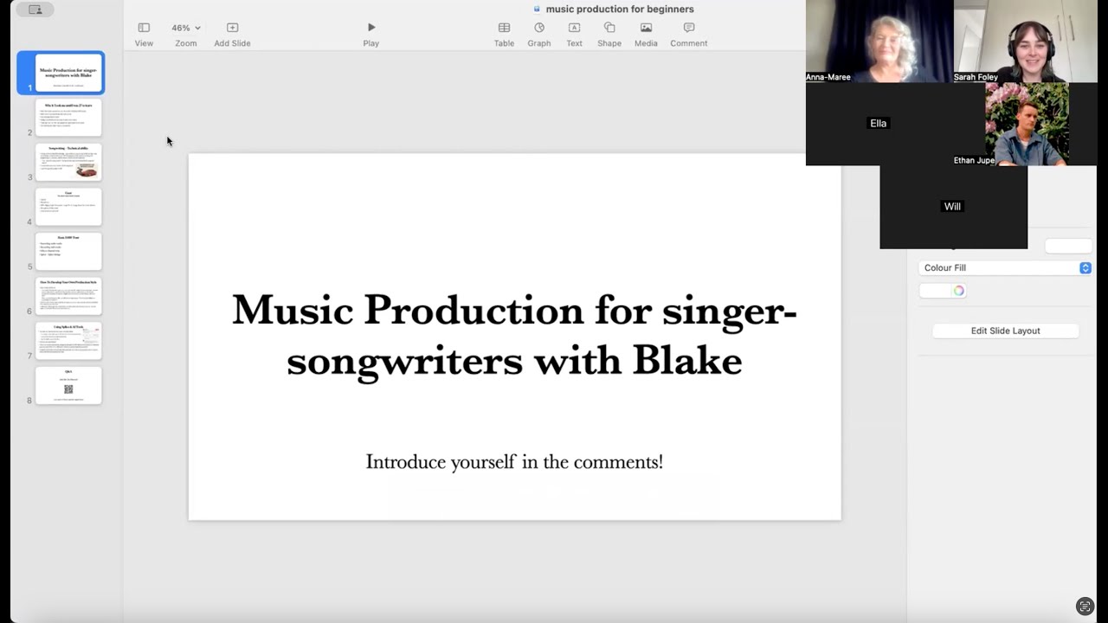Select Ella's participant tile

[879, 124]
